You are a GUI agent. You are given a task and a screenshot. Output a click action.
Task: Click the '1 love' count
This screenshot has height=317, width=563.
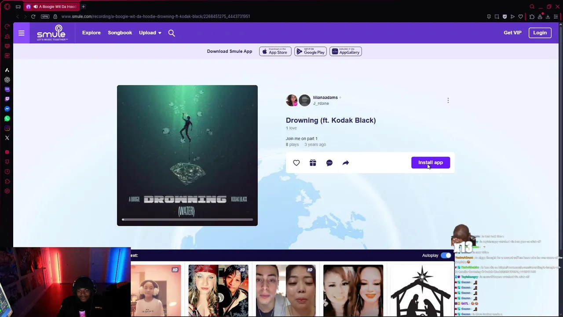click(291, 128)
